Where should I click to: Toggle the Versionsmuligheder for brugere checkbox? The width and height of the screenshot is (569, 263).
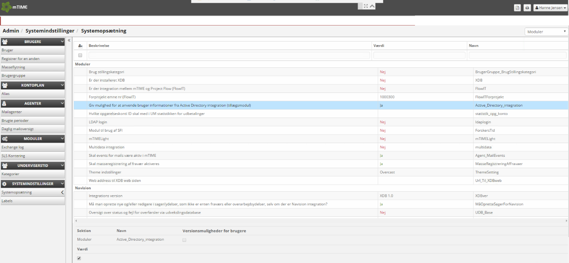(x=184, y=240)
